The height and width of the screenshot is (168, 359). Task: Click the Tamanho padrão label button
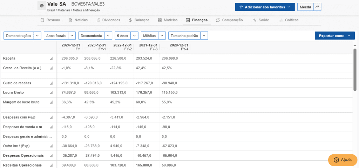tap(184, 36)
